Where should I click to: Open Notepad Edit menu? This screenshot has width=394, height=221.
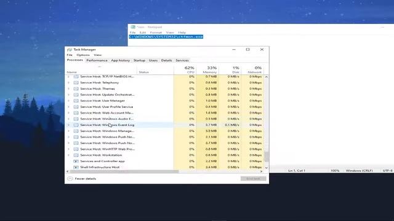[143, 33]
